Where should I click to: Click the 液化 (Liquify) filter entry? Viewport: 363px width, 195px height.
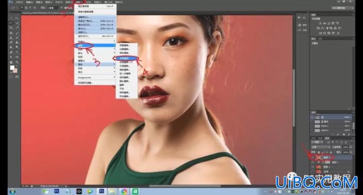coord(95,28)
